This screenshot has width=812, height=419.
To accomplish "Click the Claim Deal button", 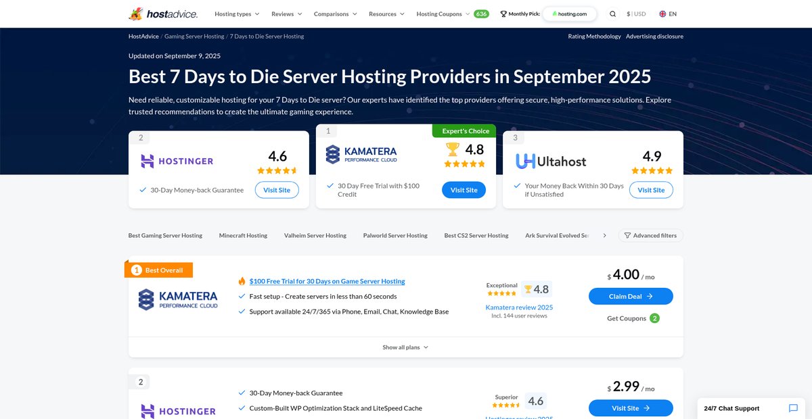I will click(x=631, y=296).
